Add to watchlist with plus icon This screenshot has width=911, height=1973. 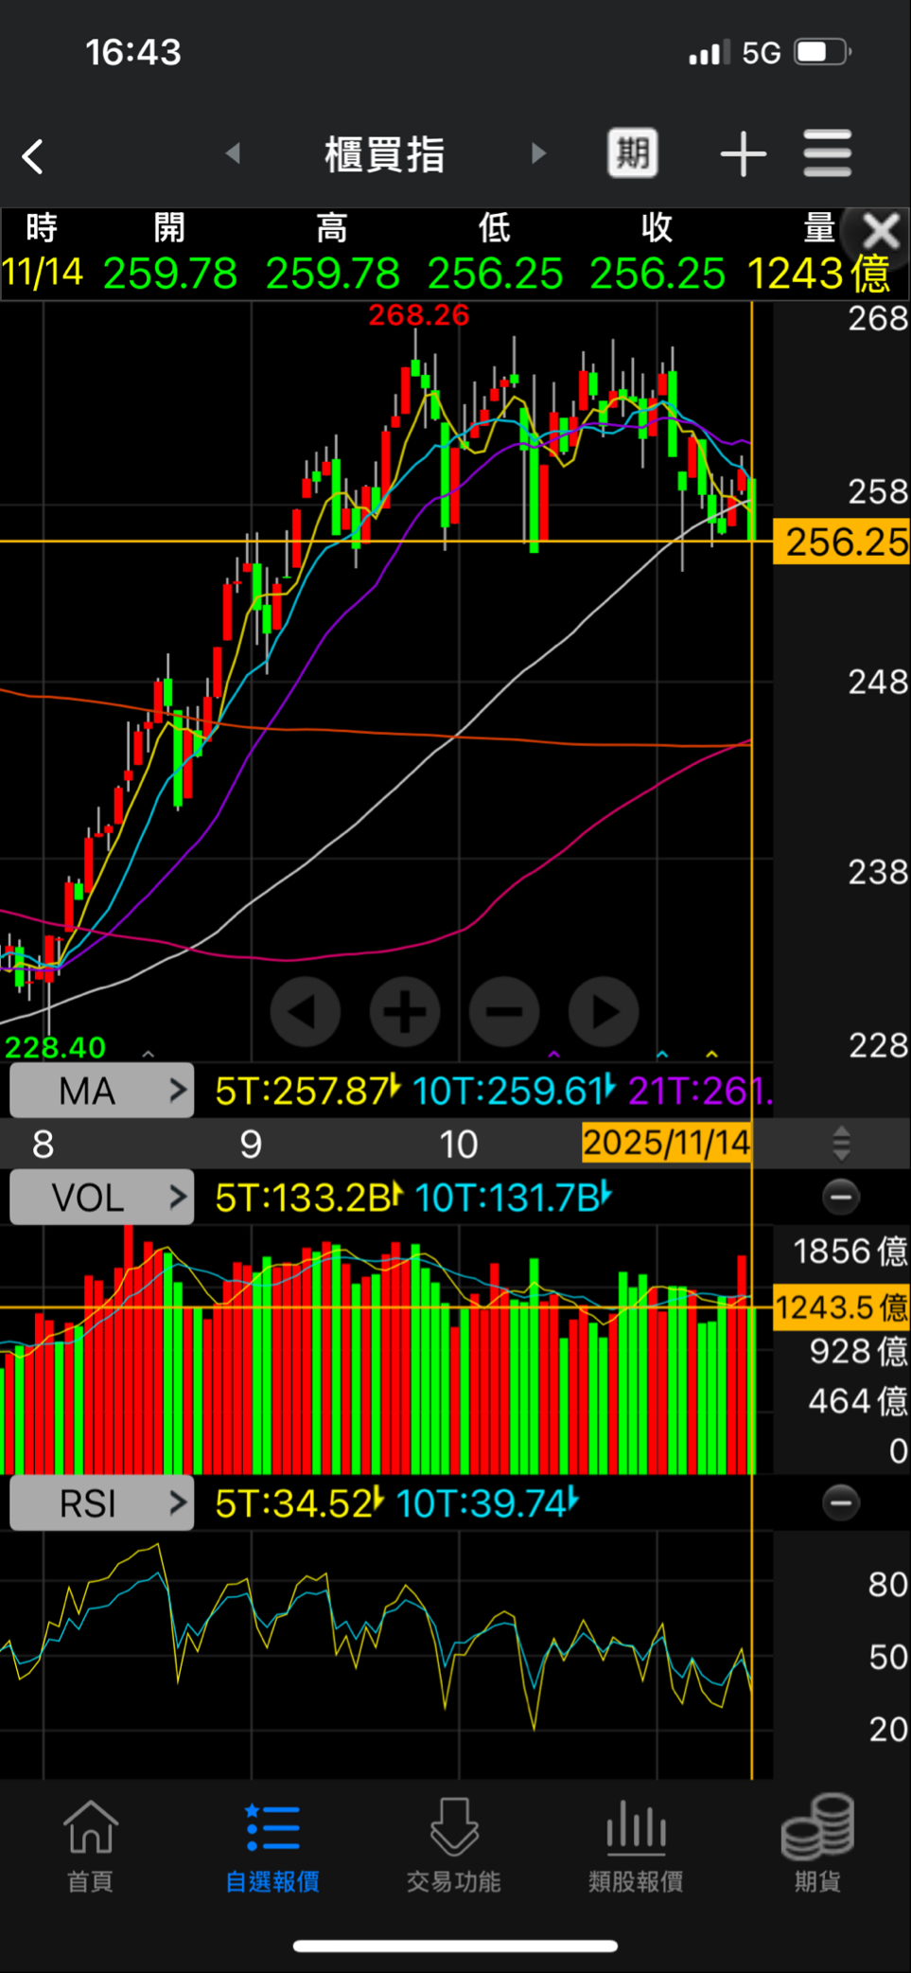(x=743, y=154)
